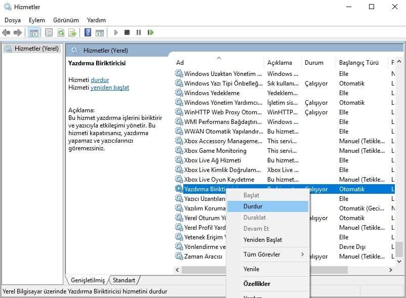Open Özellikler from the context menu
Viewport: 406px width, 298px height.
pos(257,284)
